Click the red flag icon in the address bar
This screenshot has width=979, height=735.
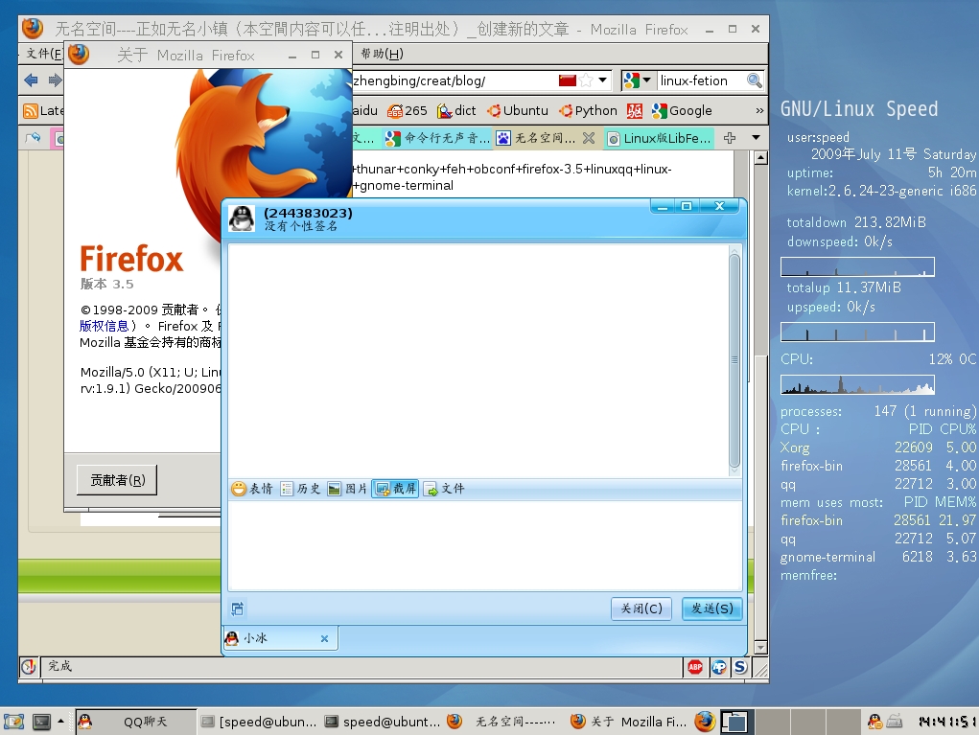pos(567,80)
